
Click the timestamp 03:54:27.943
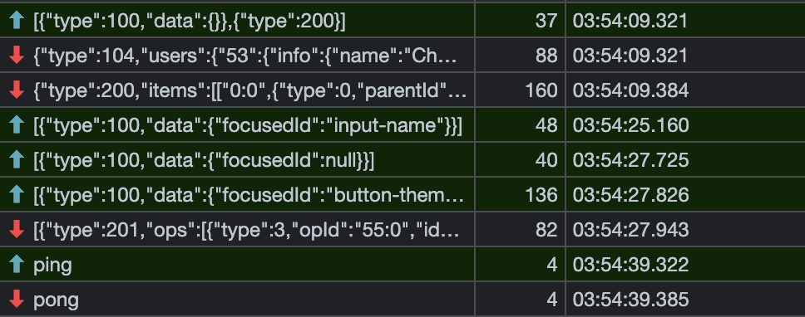pyautogui.click(x=630, y=230)
